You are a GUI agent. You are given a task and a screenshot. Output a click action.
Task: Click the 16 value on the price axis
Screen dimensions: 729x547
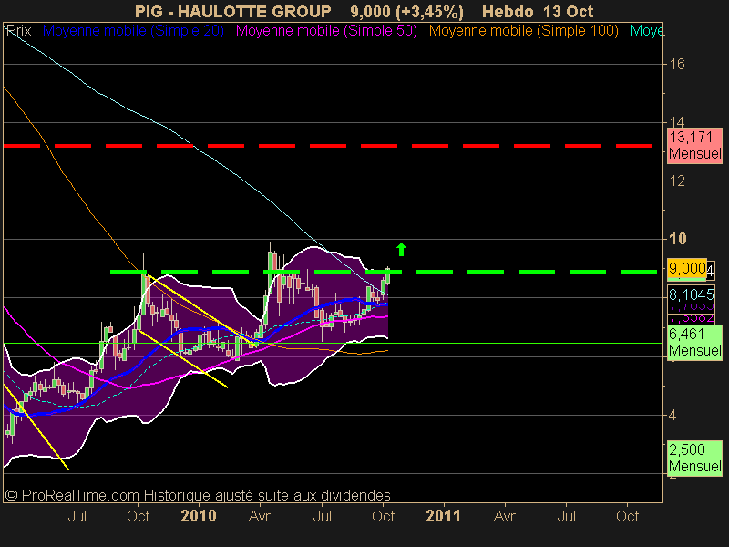coord(677,64)
